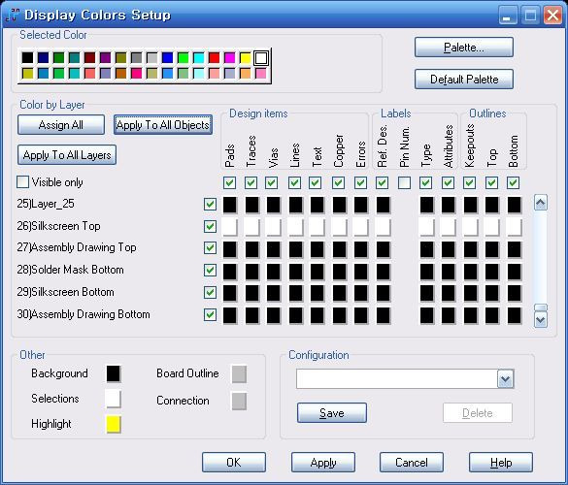
Task: Click Text color cell for Silkscreen Bottom
Action: tap(317, 294)
